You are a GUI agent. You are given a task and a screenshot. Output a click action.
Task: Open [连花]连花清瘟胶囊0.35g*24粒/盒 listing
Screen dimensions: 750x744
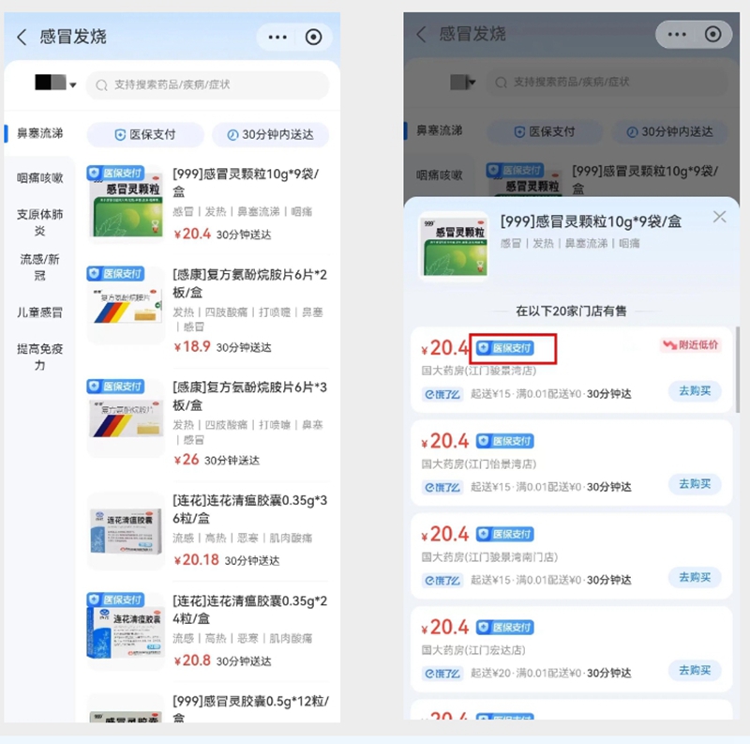point(249,609)
